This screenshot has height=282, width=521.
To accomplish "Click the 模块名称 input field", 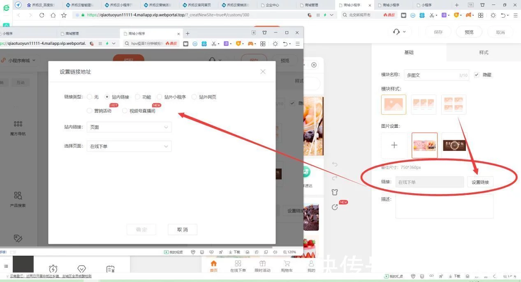I will coord(437,75).
